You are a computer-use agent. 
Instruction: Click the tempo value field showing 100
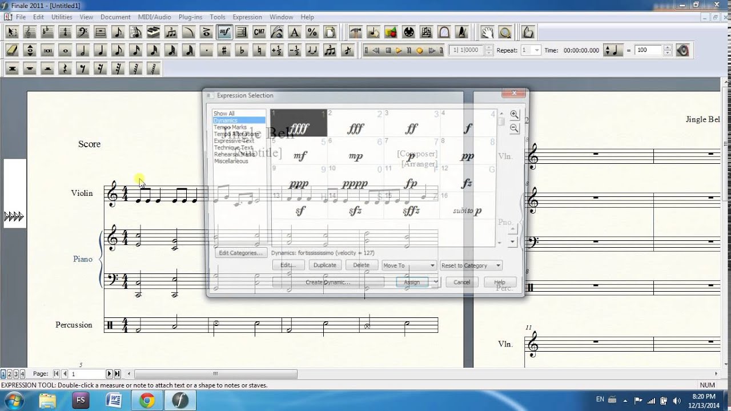click(649, 50)
